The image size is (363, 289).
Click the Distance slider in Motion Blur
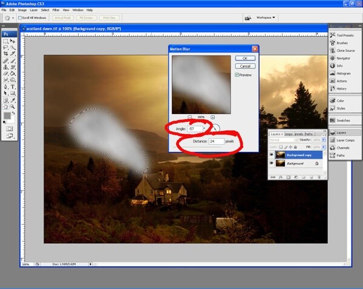(197, 147)
